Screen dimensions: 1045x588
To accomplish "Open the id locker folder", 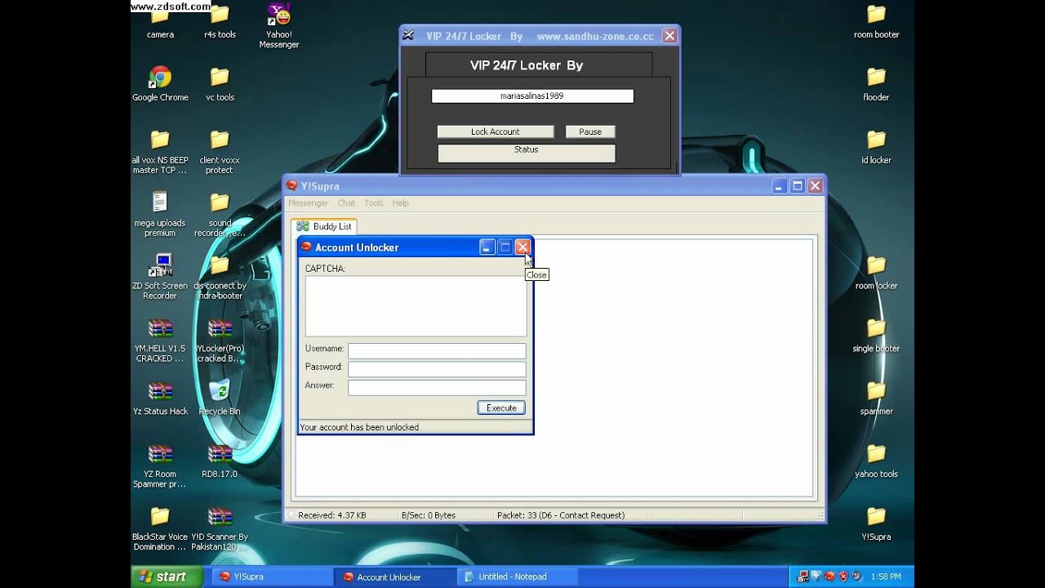I will (876, 147).
